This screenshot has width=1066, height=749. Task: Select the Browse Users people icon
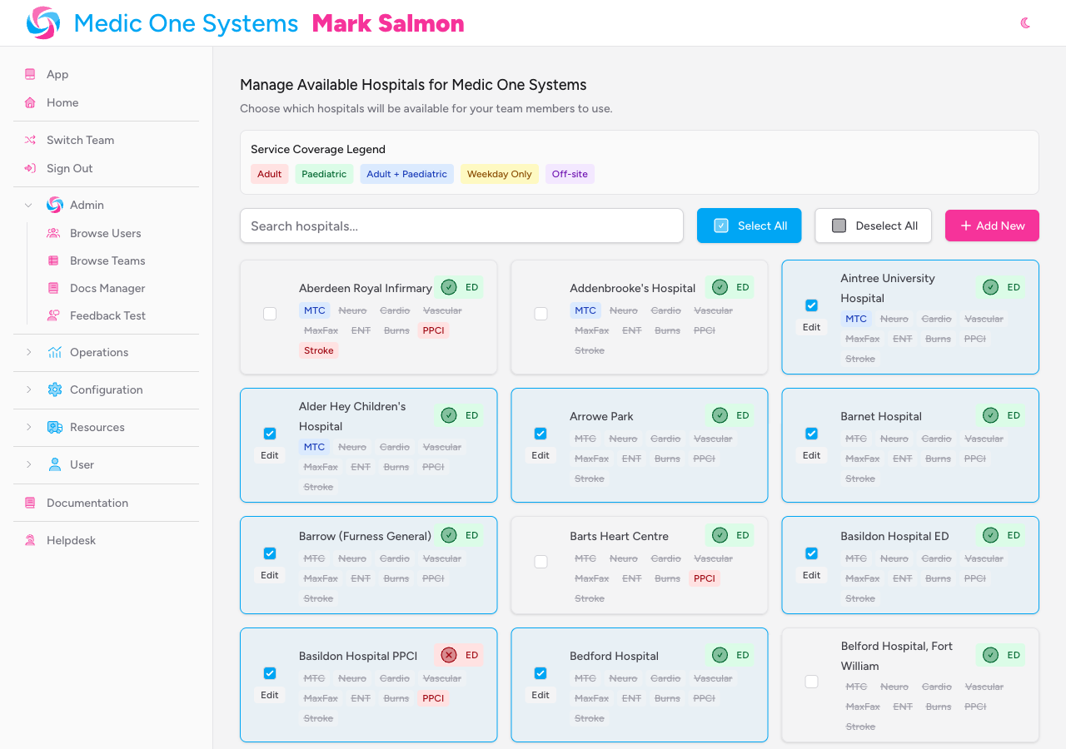[54, 233]
